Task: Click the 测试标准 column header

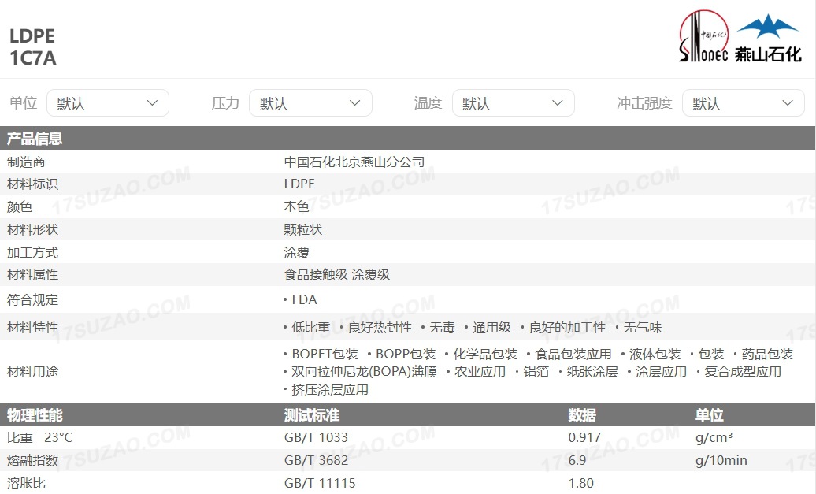Action: coord(312,415)
